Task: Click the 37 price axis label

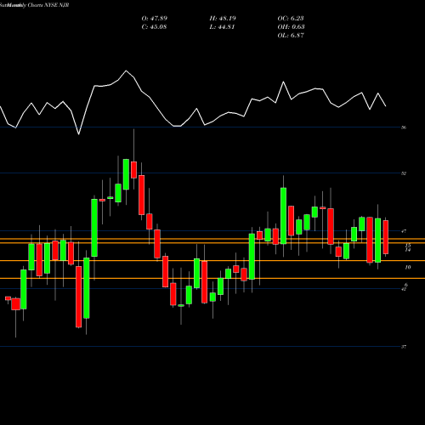Action: tap(404, 347)
